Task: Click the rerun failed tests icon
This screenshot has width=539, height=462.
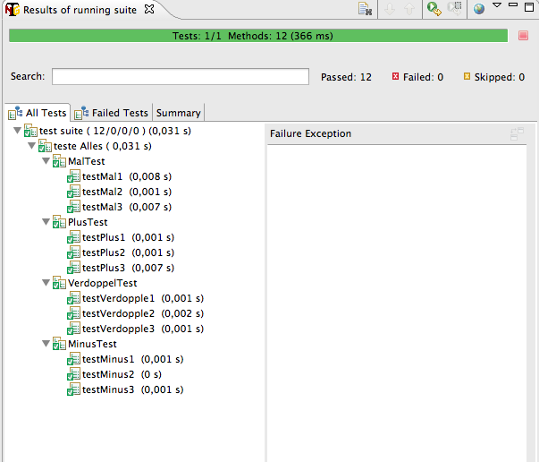Action: (454, 9)
